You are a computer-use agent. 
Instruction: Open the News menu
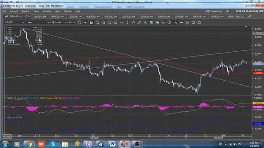point(36,11)
